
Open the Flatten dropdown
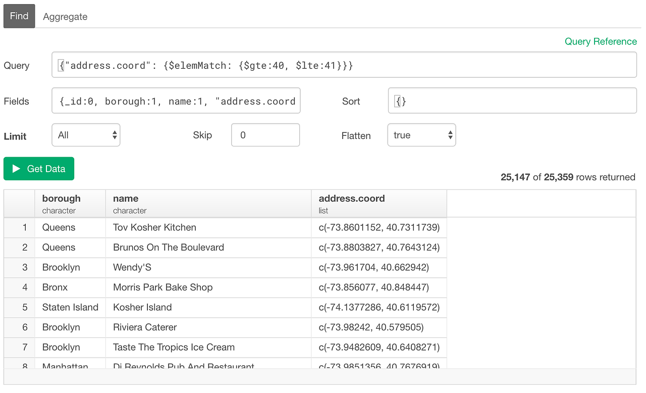pyautogui.click(x=421, y=134)
